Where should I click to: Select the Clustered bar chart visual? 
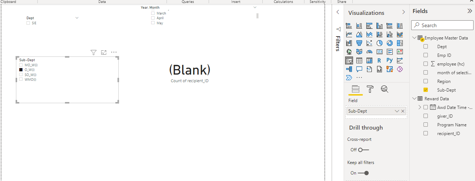pyautogui.click(x=369, y=26)
